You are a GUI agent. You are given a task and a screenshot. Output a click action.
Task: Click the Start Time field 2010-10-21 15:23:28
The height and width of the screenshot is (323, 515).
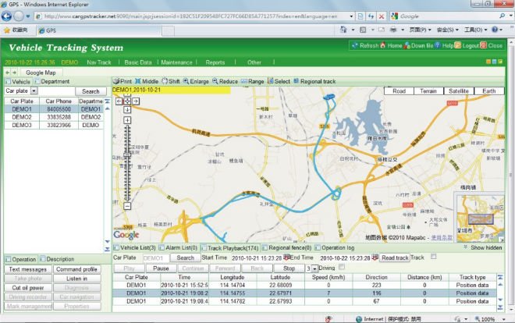[257, 258]
